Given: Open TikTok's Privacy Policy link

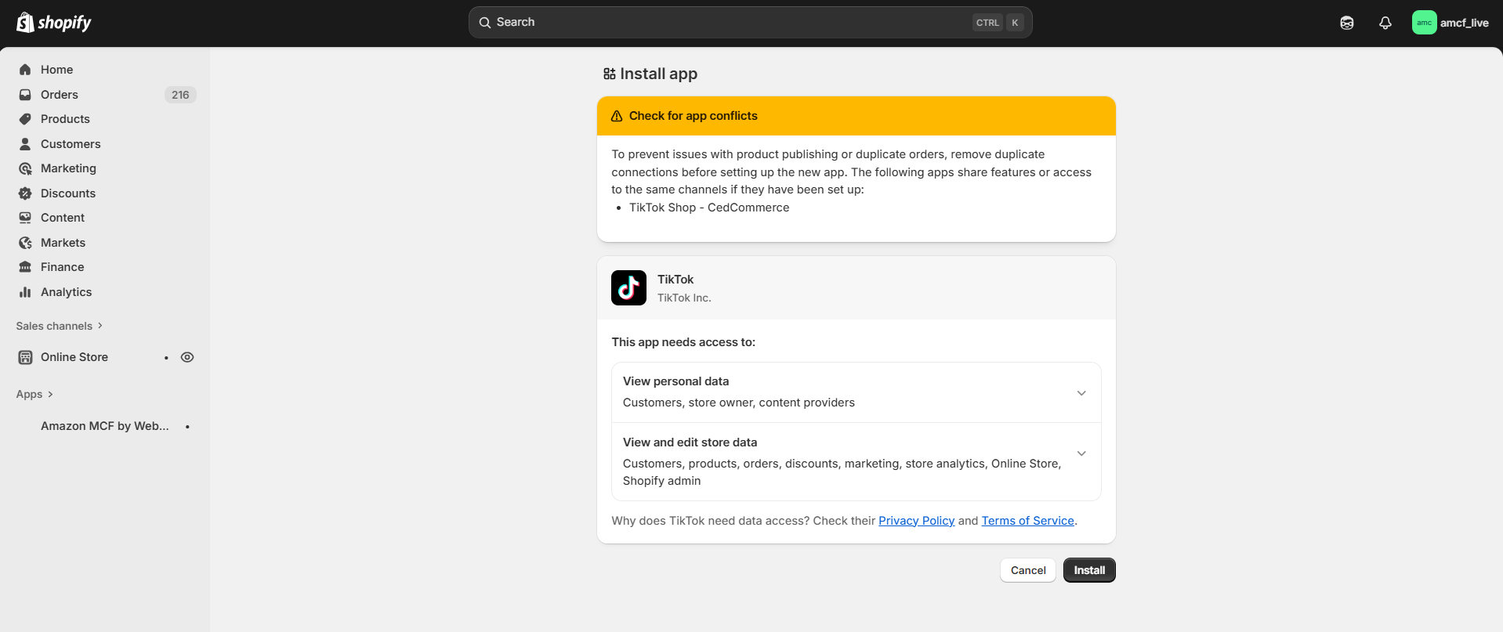Looking at the screenshot, I should [916, 521].
